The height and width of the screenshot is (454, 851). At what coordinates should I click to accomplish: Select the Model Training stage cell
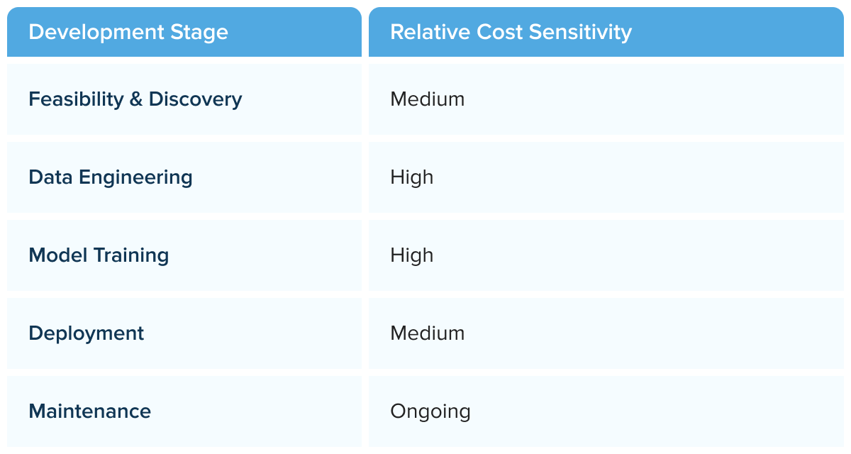pos(184,255)
